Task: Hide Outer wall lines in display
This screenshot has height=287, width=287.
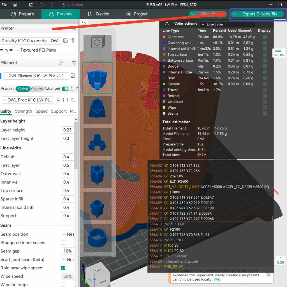Action: pos(265,37)
